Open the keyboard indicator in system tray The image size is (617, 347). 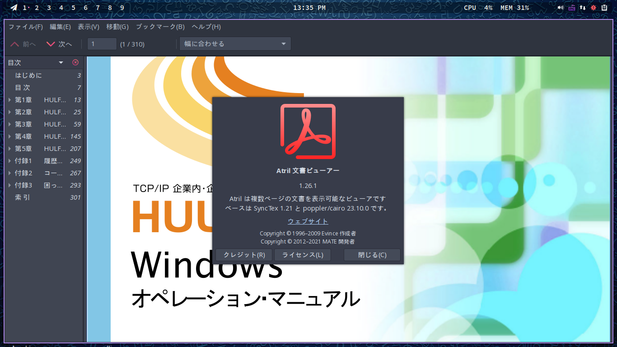click(x=572, y=8)
